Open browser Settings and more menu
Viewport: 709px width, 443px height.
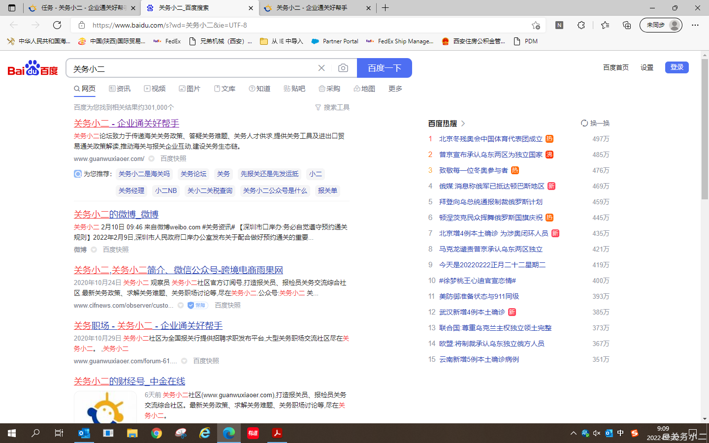[x=695, y=25]
